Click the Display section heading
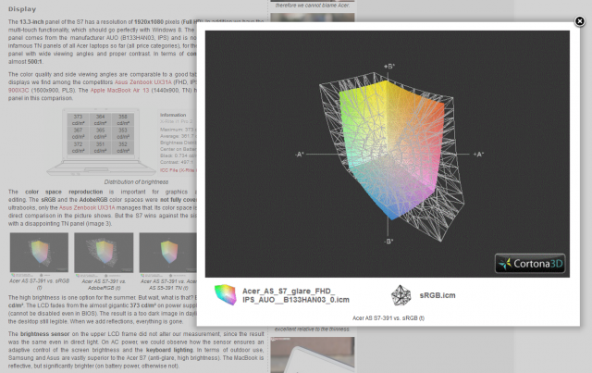 click(22, 9)
